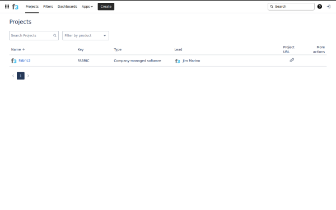Focus the Search Projects input field
Viewport: 336px width, 210px height.
(34, 36)
